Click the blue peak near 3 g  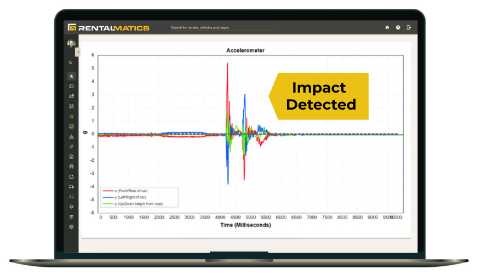245,95
